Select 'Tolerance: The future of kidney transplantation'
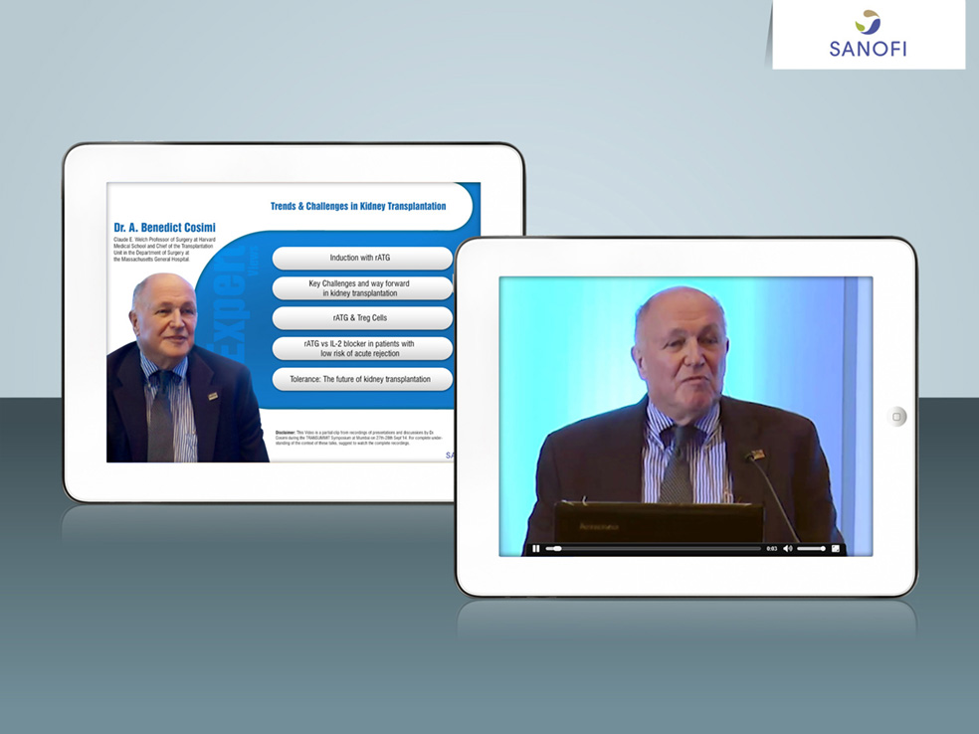Image resolution: width=979 pixels, height=734 pixels. point(362,379)
